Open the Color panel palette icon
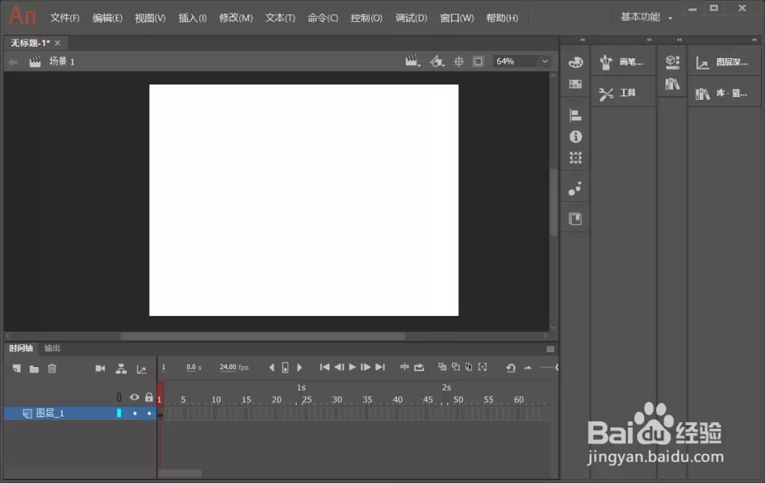 [576, 62]
